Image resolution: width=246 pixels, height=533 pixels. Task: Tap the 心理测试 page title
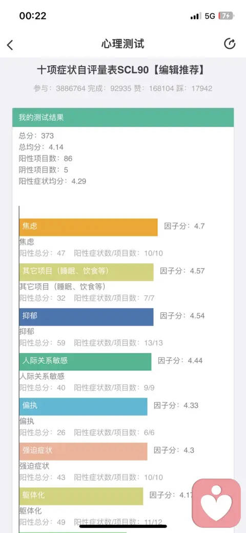tap(123, 44)
